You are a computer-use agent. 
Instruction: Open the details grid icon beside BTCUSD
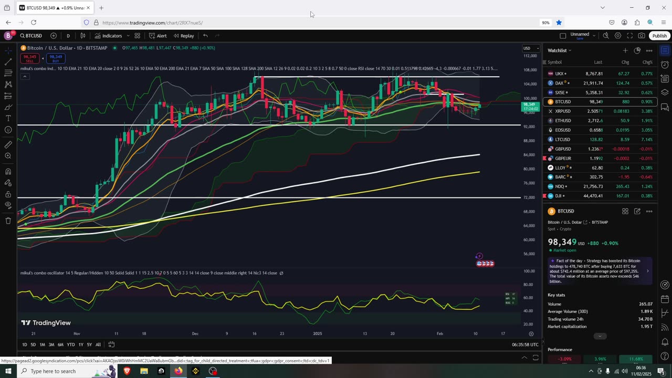tap(625, 211)
